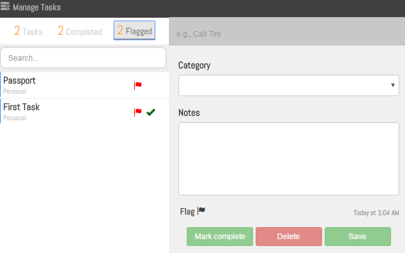The height and width of the screenshot is (253, 405).
Task: Click the red flag on First Task
Action: click(137, 112)
